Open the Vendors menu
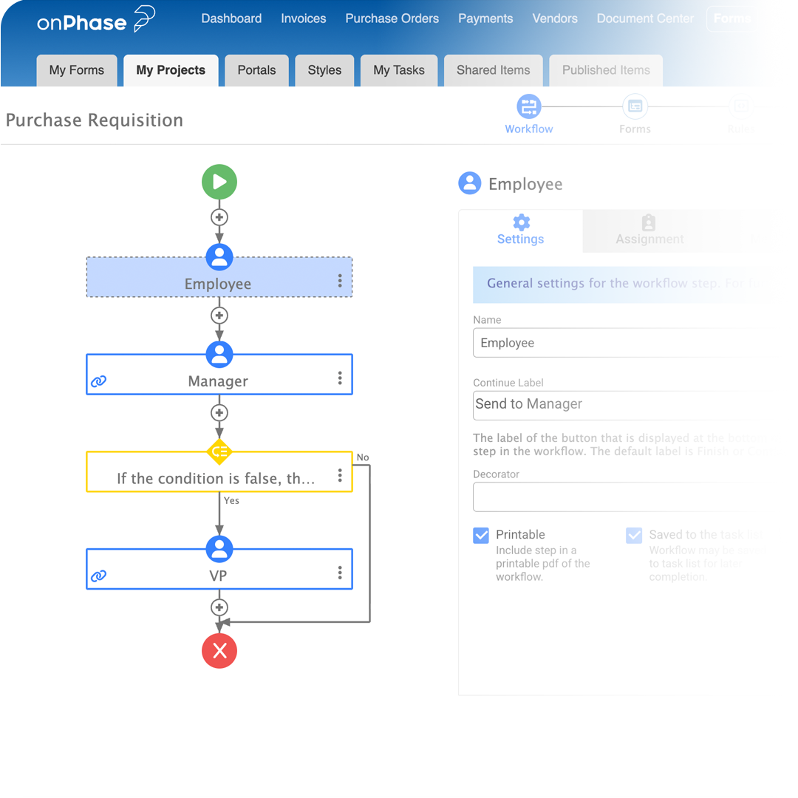798x798 pixels. (x=555, y=18)
